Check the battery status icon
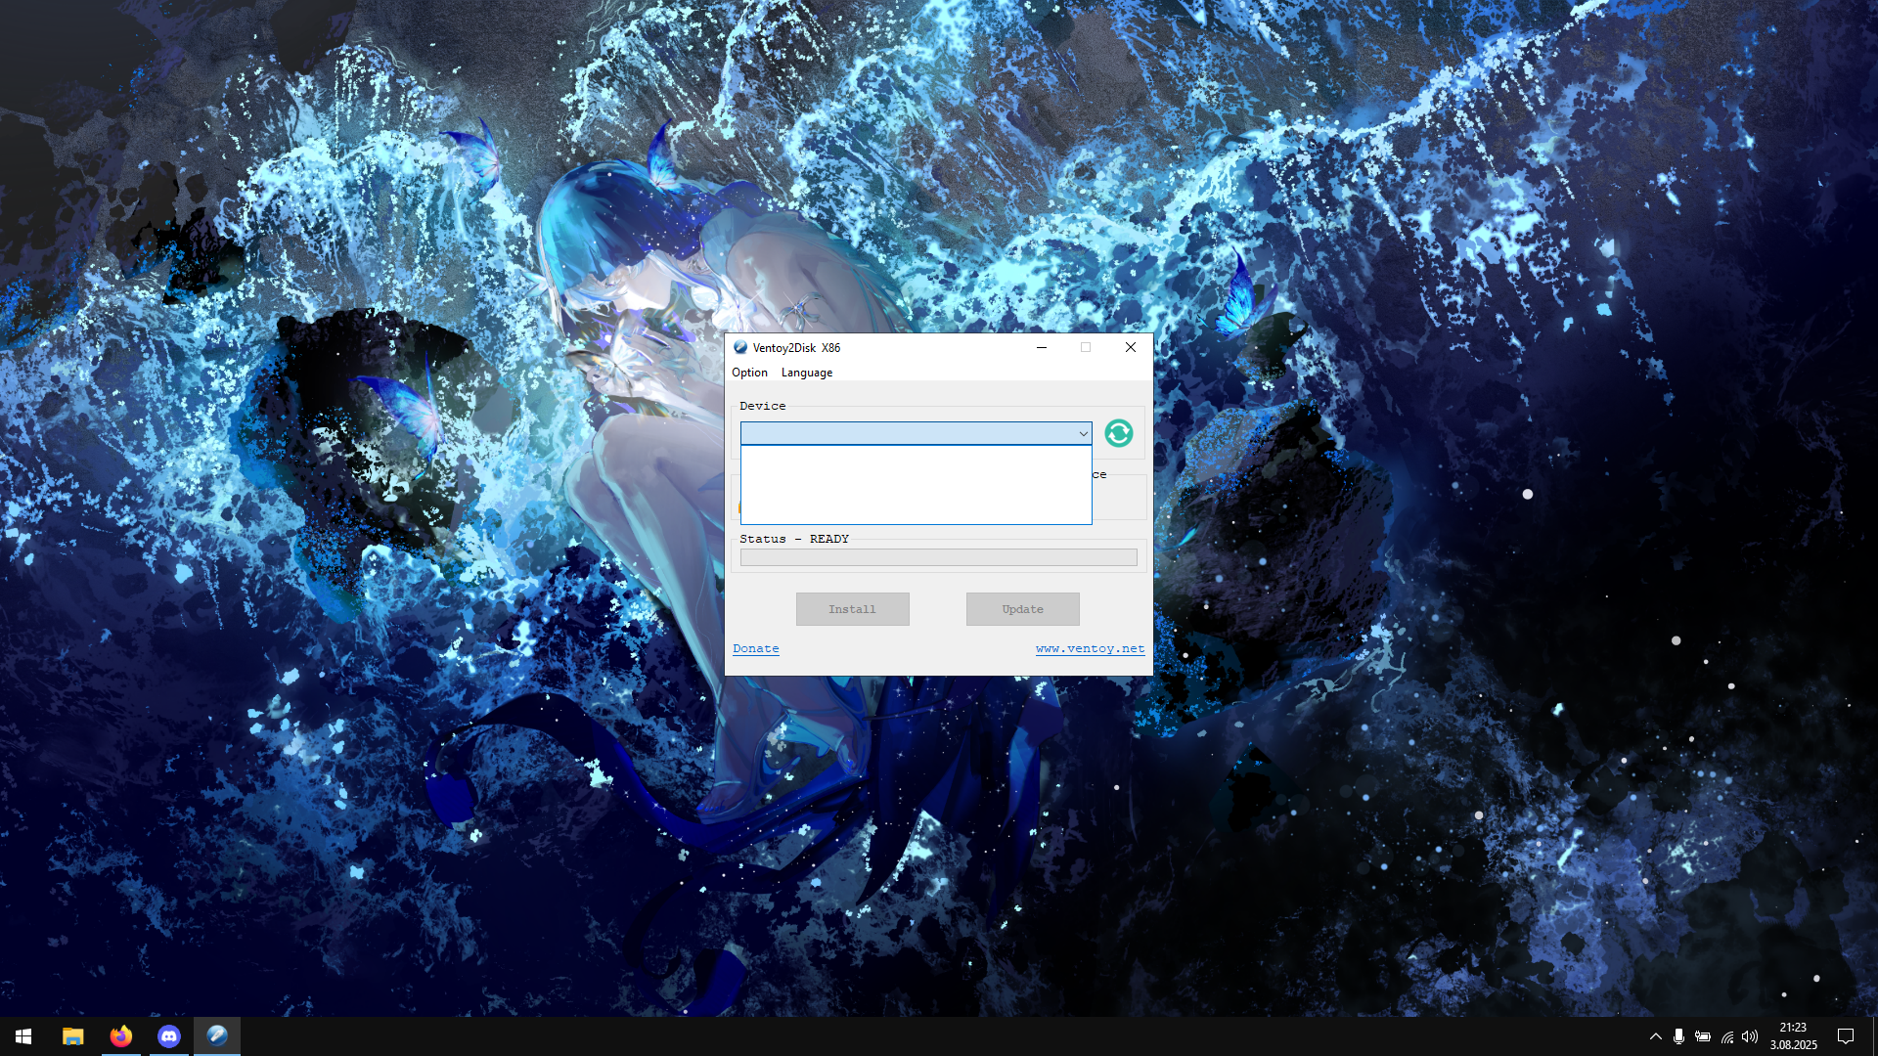Viewport: 1878px width, 1056px height. coord(1703,1036)
